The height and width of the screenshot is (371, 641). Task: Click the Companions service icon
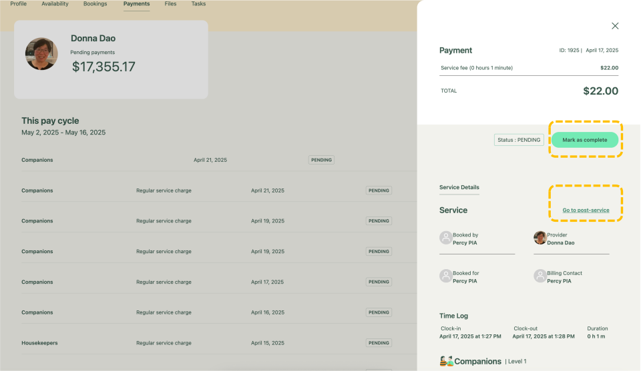pos(446,361)
